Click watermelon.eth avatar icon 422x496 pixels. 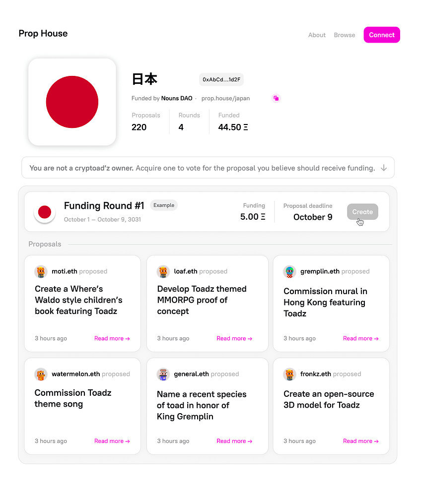tap(41, 374)
